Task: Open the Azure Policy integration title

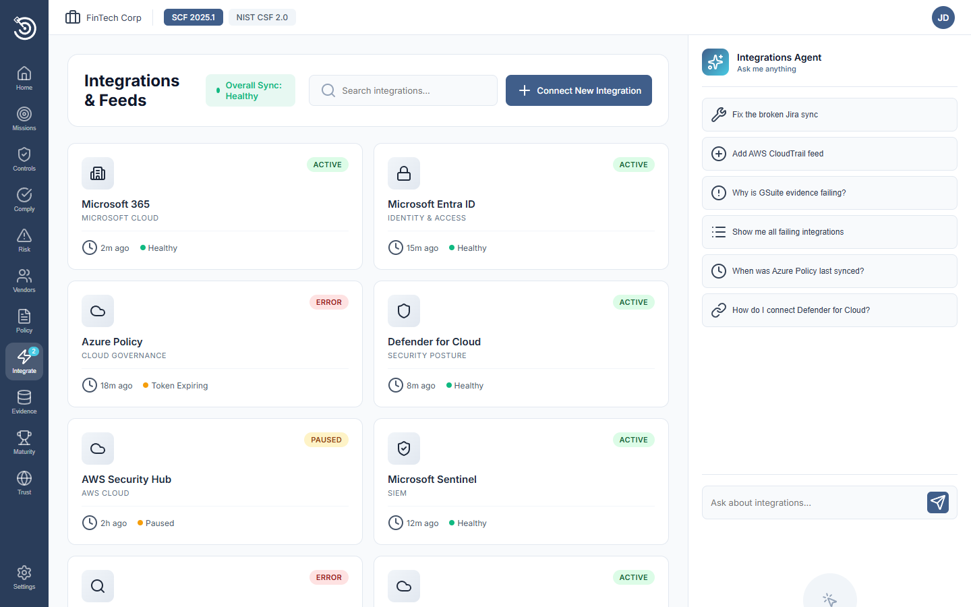Action: pyautogui.click(x=112, y=342)
